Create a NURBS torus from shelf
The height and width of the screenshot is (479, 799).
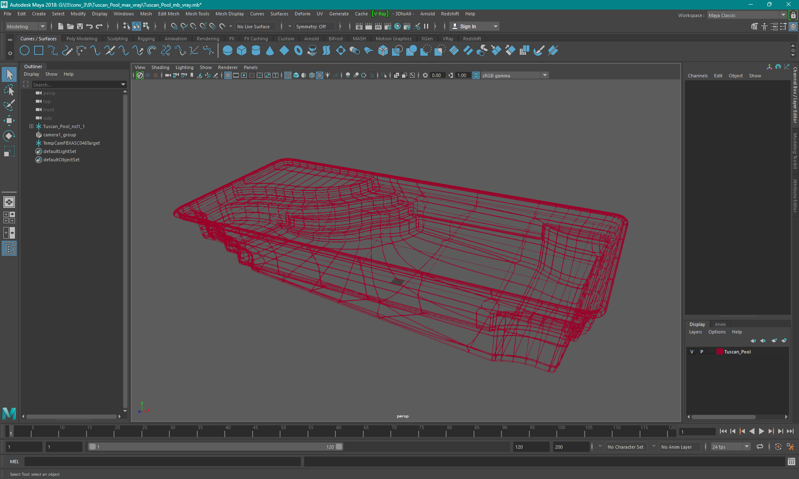(x=298, y=51)
